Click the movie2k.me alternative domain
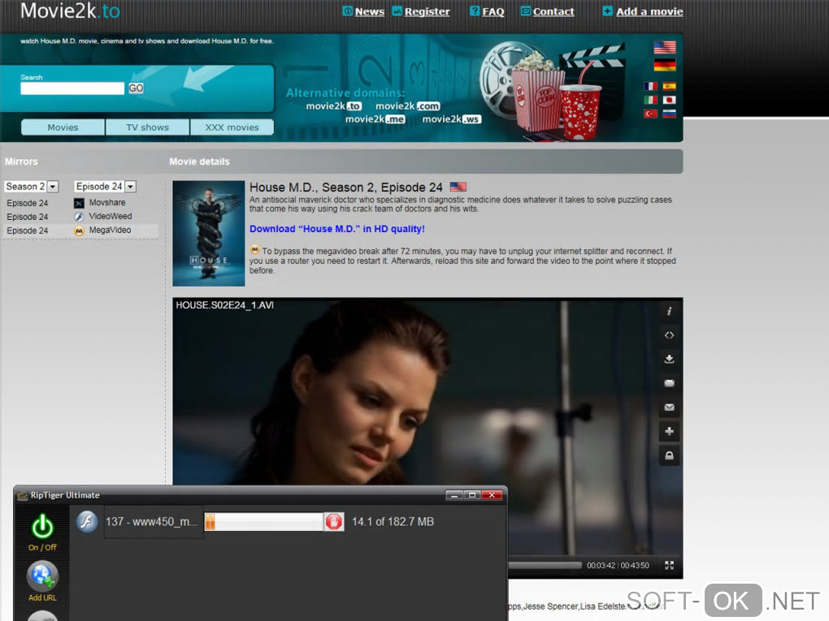The height and width of the screenshot is (621, 829). pyautogui.click(x=375, y=119)
